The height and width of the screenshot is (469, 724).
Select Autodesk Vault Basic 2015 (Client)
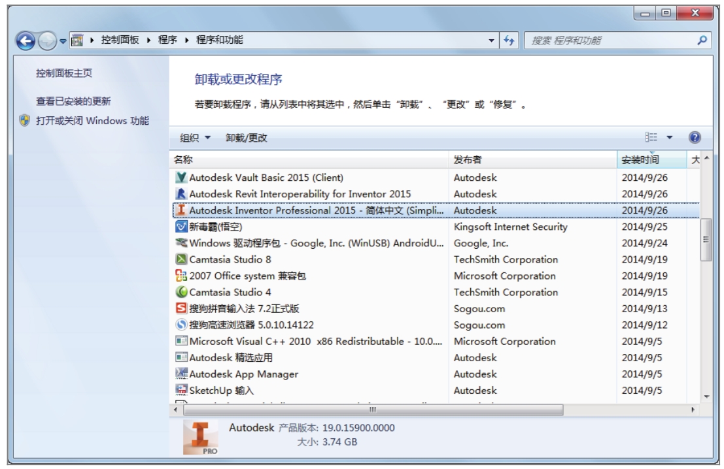[x=266, y=178]
